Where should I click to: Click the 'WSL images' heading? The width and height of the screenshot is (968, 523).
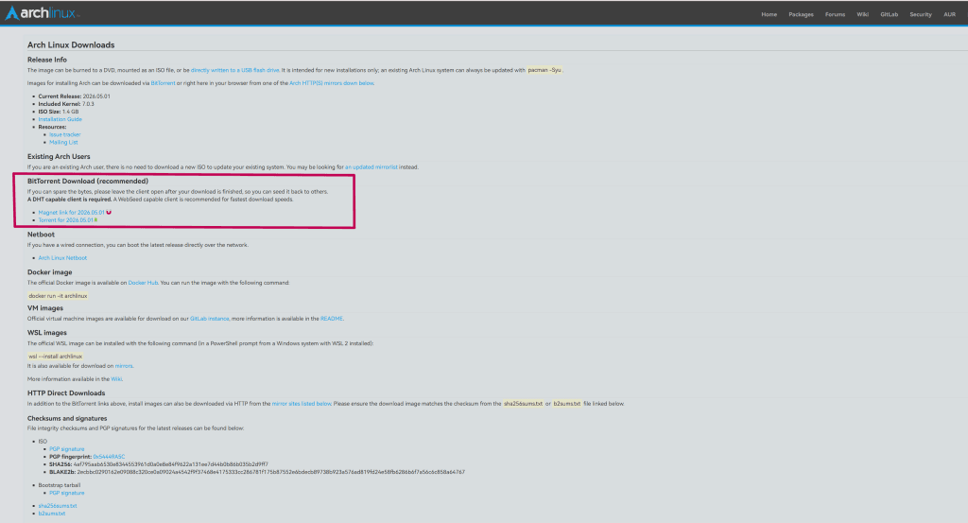[x=47, y=333]
